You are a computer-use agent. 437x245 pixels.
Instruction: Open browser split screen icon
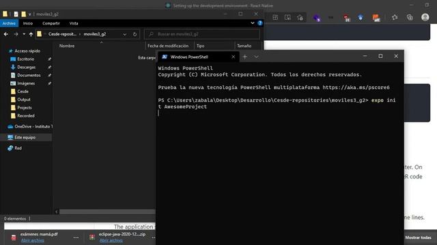287,17
